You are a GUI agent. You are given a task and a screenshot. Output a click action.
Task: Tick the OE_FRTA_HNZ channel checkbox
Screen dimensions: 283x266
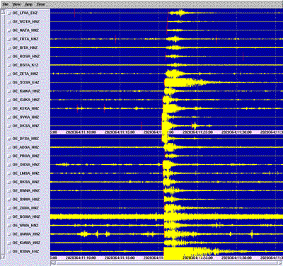coord(9,39)
